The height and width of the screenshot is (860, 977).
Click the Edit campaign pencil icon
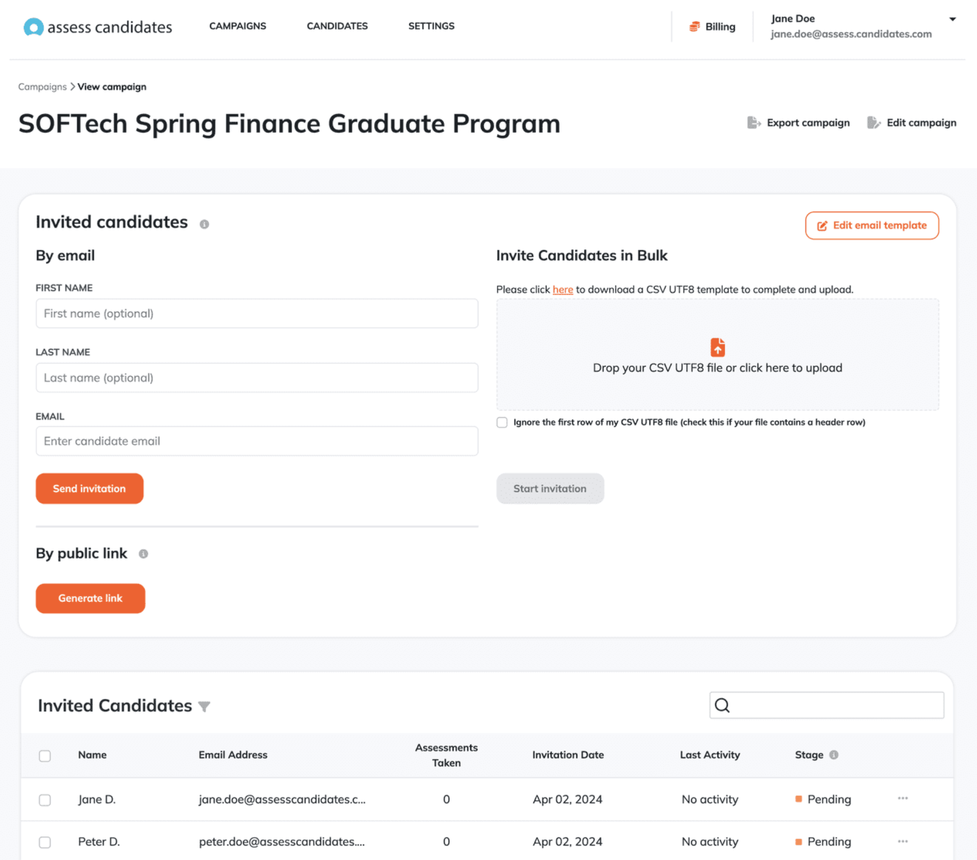pos(873,123)
